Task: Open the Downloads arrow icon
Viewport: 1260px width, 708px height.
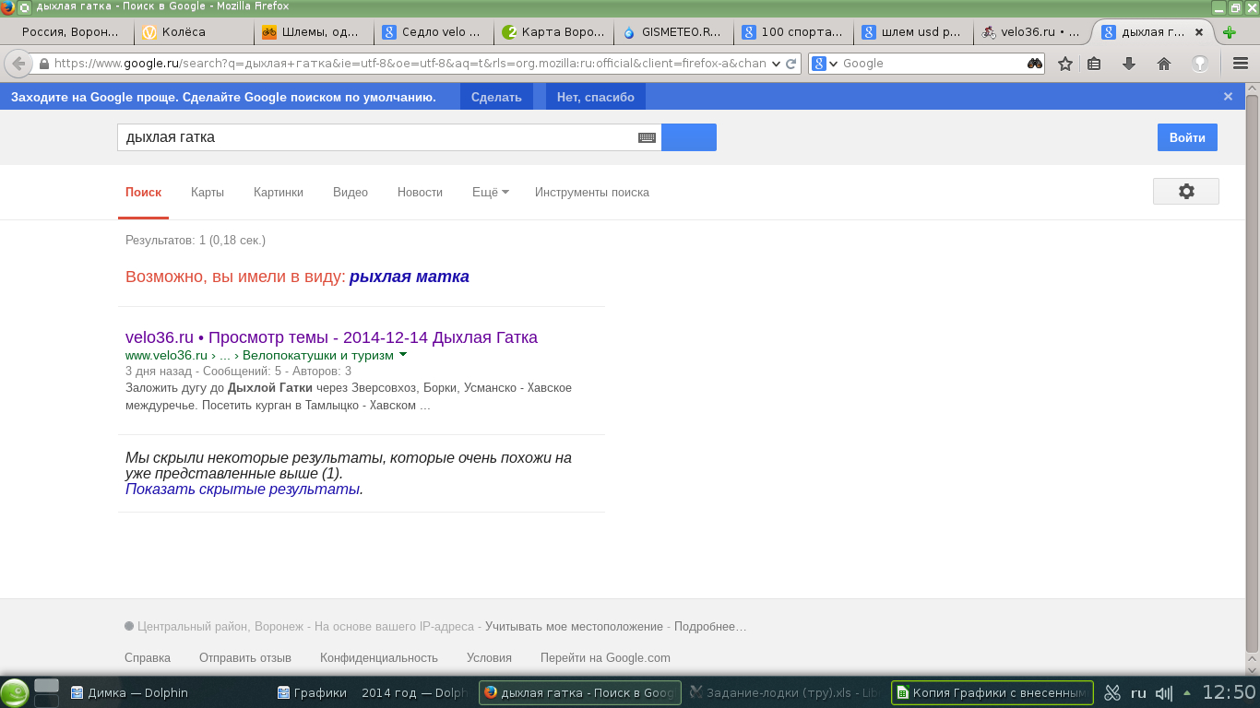Action: point(1128,64)
